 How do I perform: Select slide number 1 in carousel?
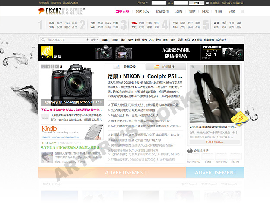44,67
